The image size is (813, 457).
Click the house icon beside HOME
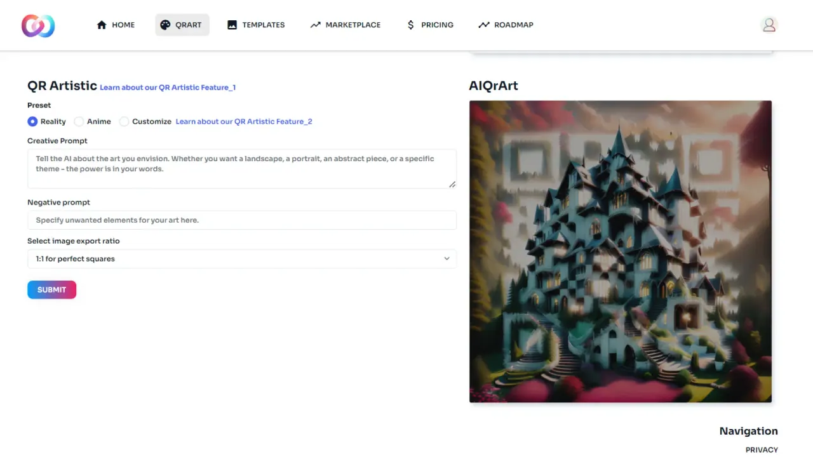tap(102, 25)
